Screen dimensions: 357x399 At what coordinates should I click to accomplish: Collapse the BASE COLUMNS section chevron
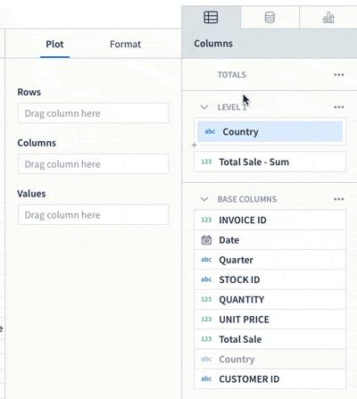[204, 199]
